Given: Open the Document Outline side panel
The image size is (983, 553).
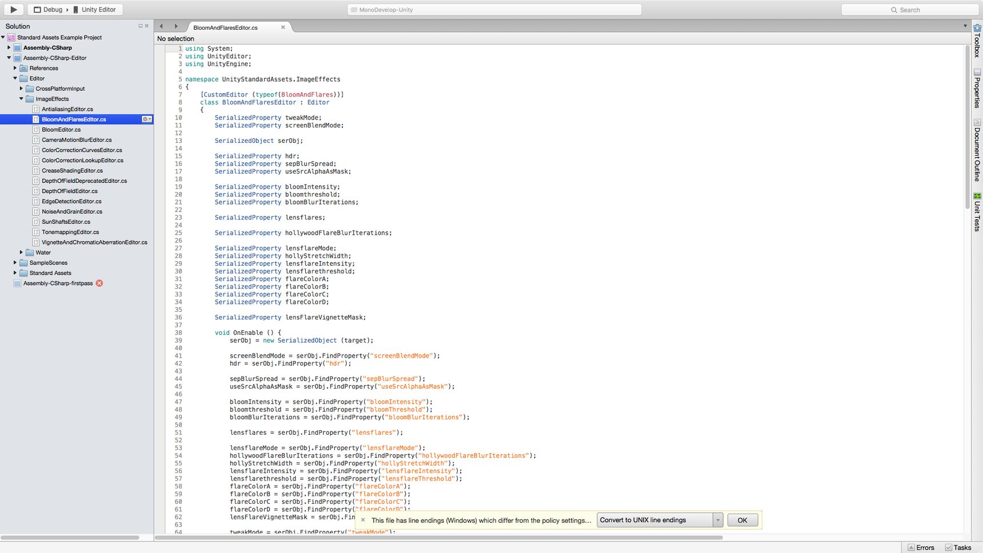Looking at the screenshot, I should pos(977,150).
